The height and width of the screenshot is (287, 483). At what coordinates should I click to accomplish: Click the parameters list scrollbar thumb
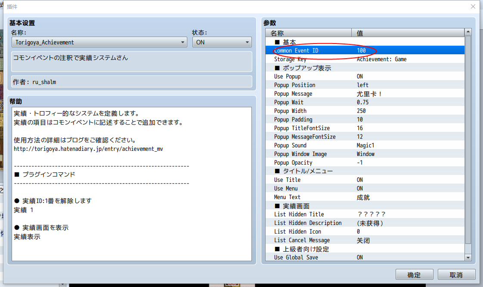click(x=468, y=140)
